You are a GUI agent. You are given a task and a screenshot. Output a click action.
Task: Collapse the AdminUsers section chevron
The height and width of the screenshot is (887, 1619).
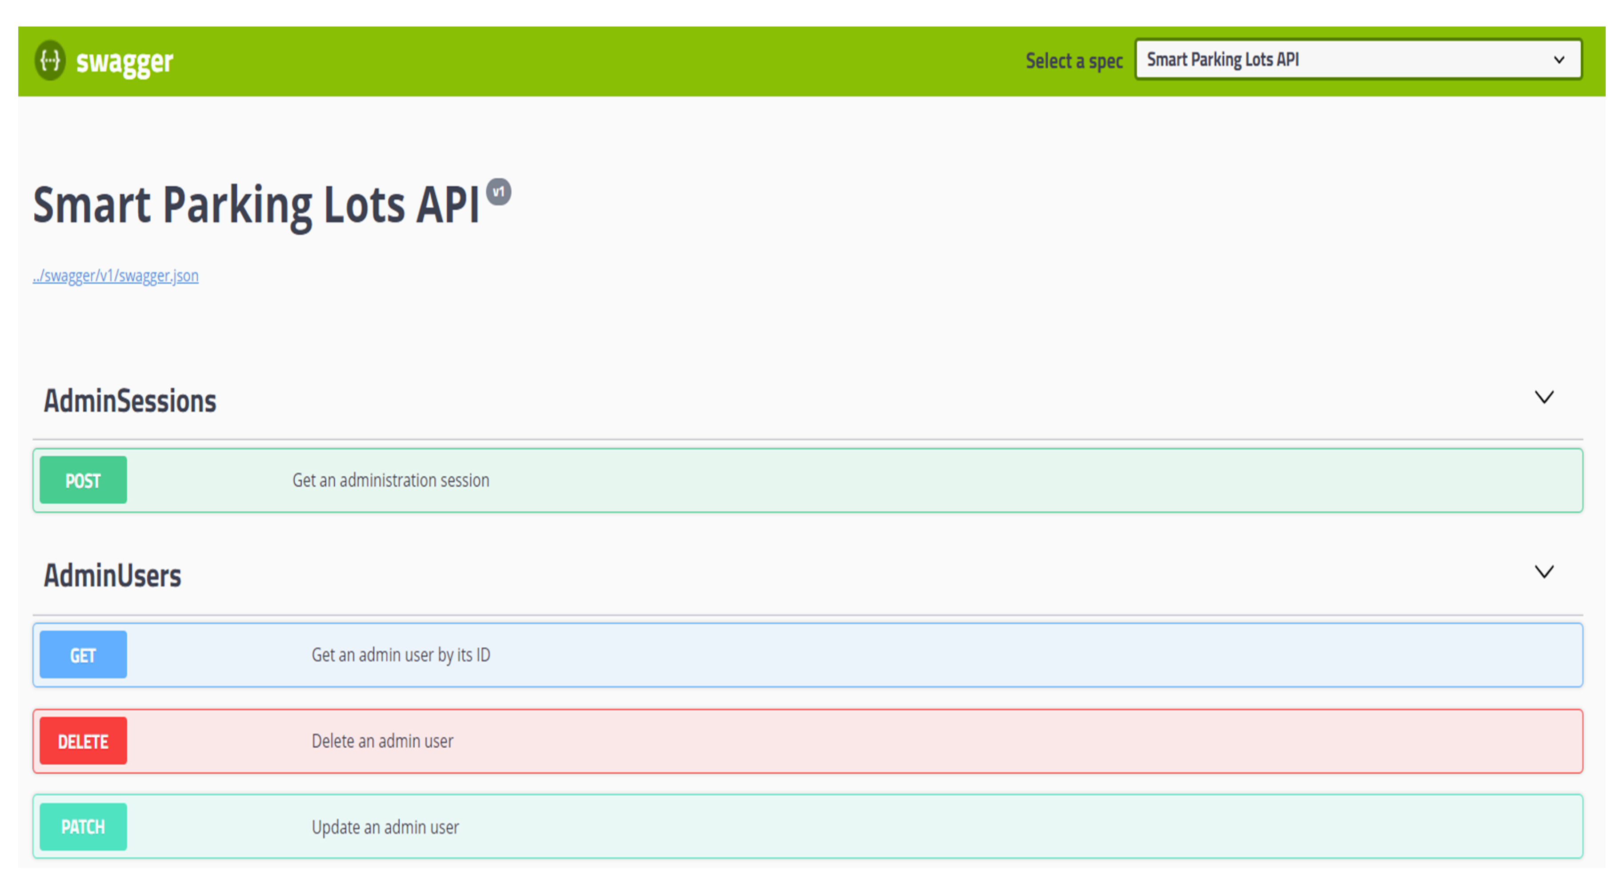click(1543, 571)
